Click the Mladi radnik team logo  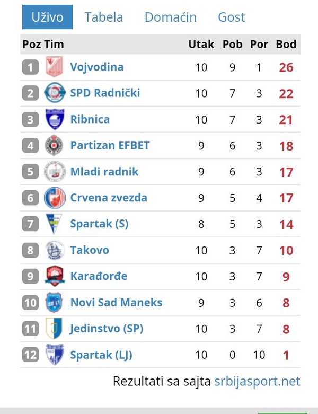click(54, 172)
